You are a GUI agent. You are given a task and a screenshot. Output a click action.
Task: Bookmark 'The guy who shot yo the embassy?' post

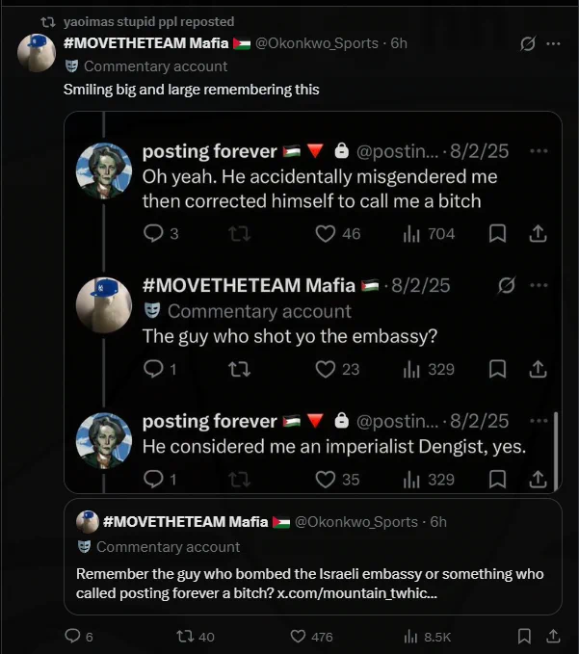tap(498, 369)
